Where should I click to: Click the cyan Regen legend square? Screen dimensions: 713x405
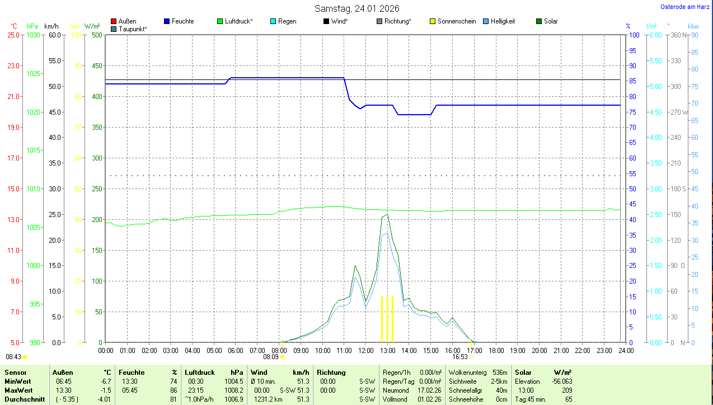point(273,21)
